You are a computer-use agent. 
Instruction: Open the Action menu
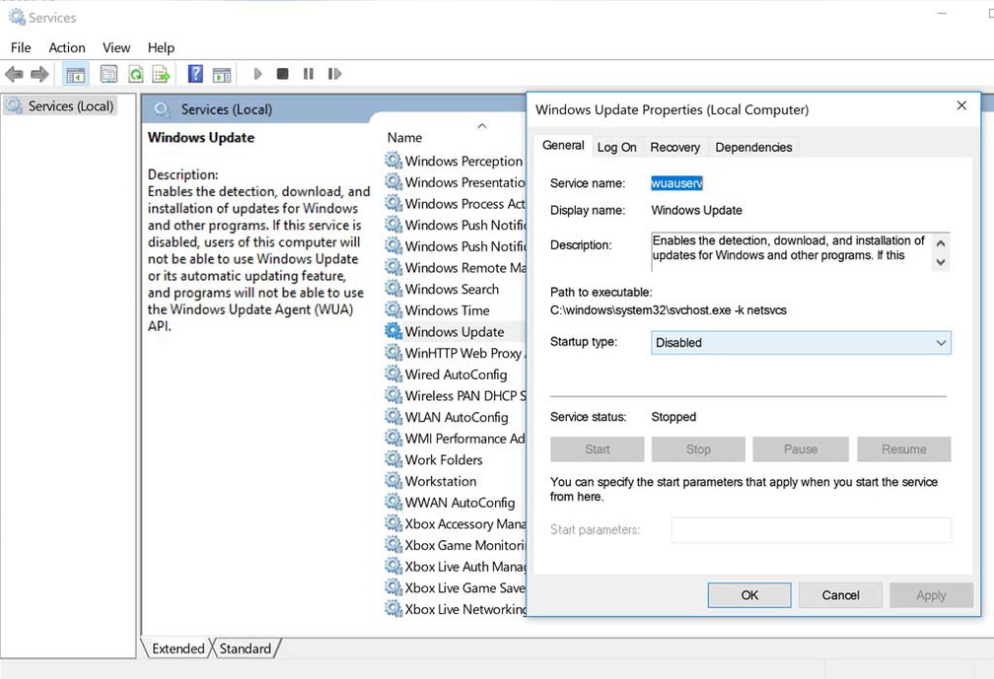click(67, 47)
